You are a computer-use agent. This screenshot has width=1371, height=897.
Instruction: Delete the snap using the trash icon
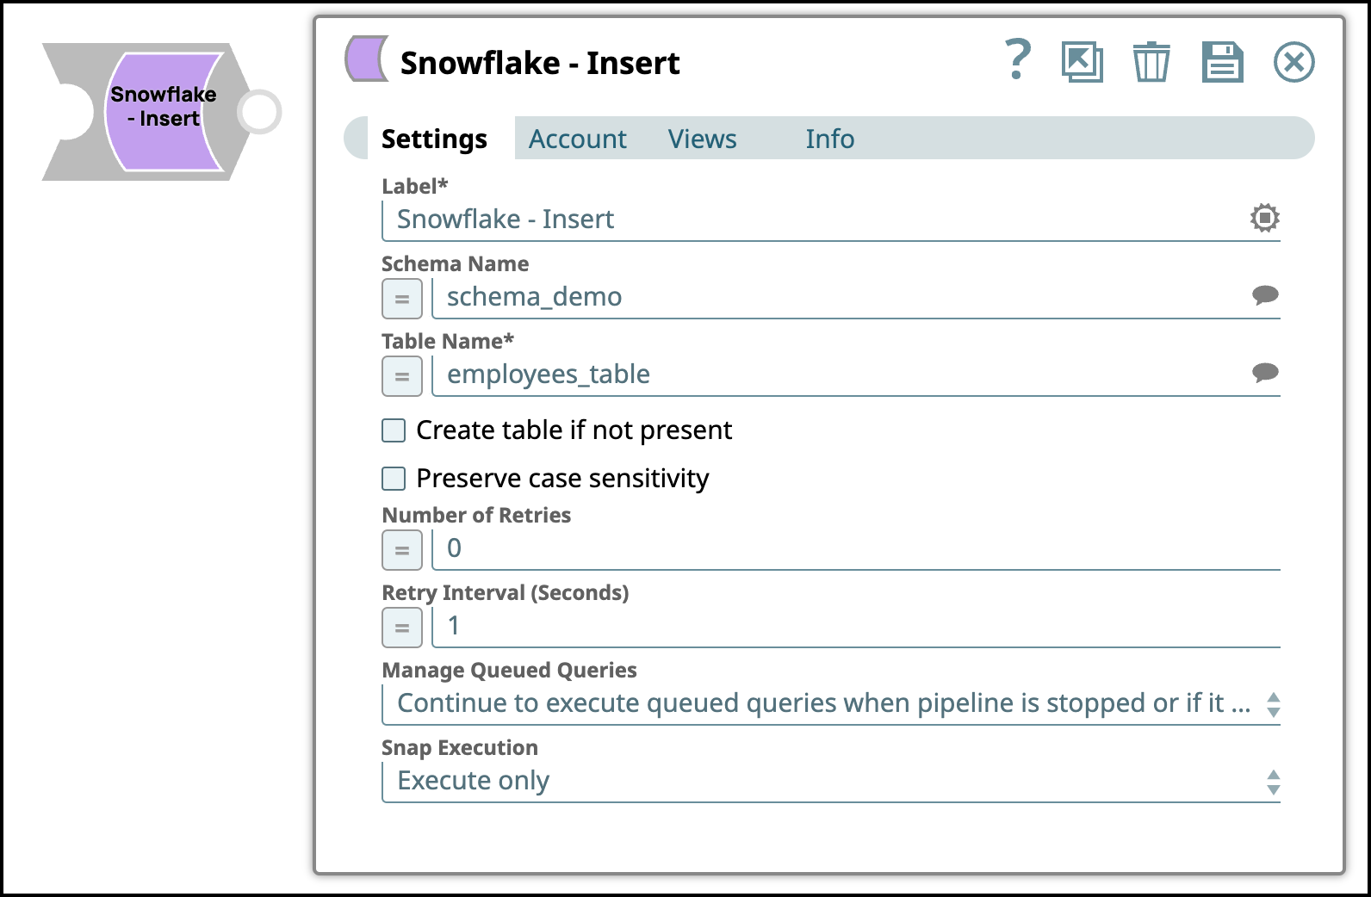(x=1152, y=61)
